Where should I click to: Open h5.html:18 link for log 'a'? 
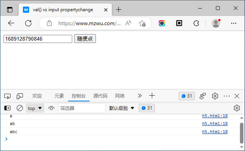point(215,116)
